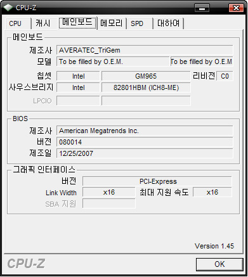Click the Link Width label
This screenshot has width=248, height=277.
pos(61,193)
